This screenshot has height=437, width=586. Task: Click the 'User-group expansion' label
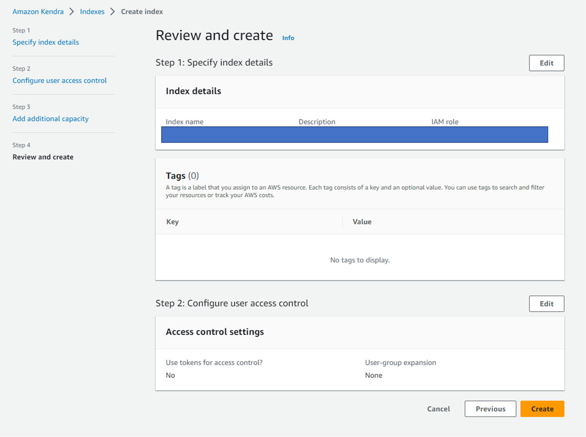coord(400,362)
